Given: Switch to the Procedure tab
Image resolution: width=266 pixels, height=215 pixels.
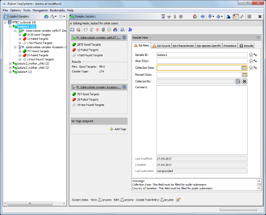Looking at the screenshot, I should (x=230, y=46).
